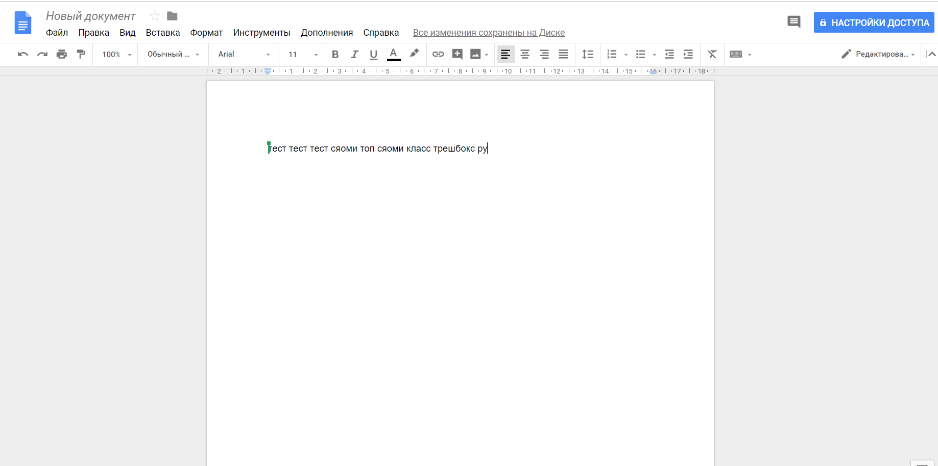Click the Новый документ title field
This screenshot has width=938, height=466.
(90, 16)
